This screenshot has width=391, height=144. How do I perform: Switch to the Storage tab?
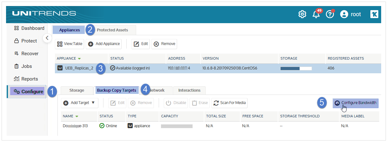pyautogui.click(x=76, y=90)
